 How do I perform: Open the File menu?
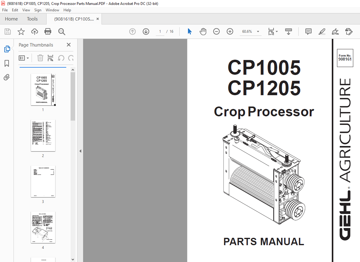(5, 10)
